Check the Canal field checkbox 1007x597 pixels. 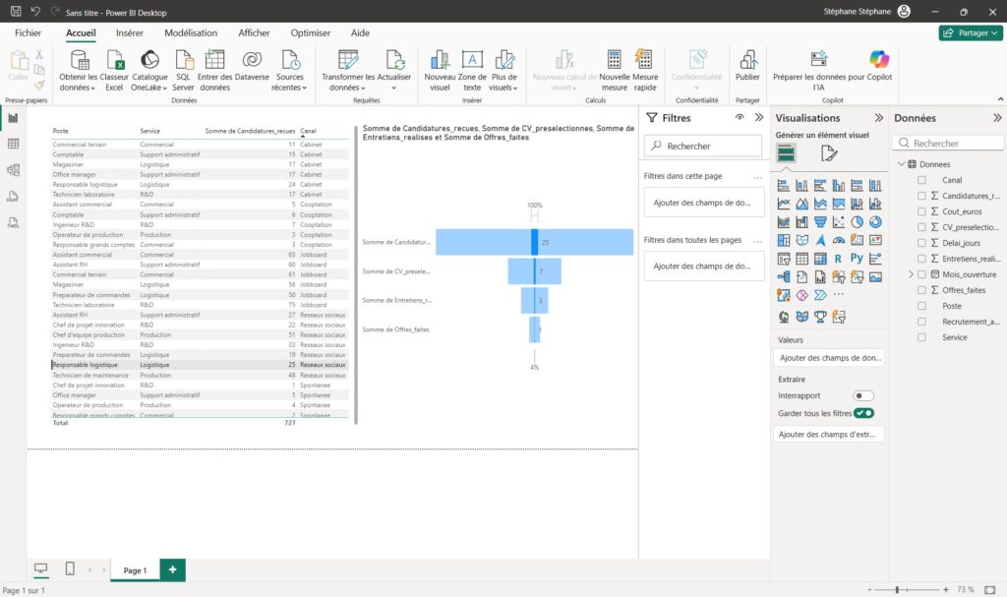(921, 181)
